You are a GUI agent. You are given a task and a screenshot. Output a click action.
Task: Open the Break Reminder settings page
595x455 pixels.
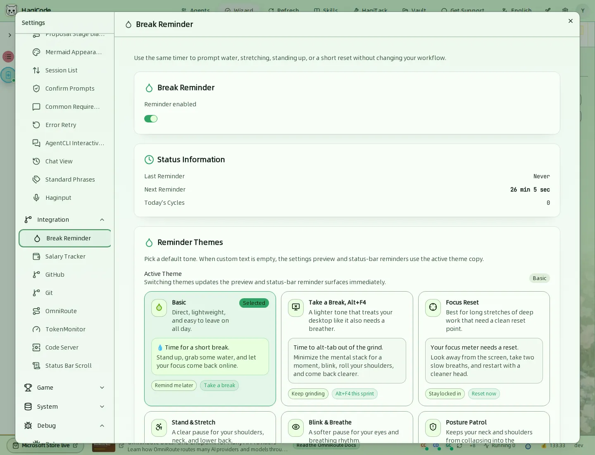pyautogui.click(x=65, y=238)
